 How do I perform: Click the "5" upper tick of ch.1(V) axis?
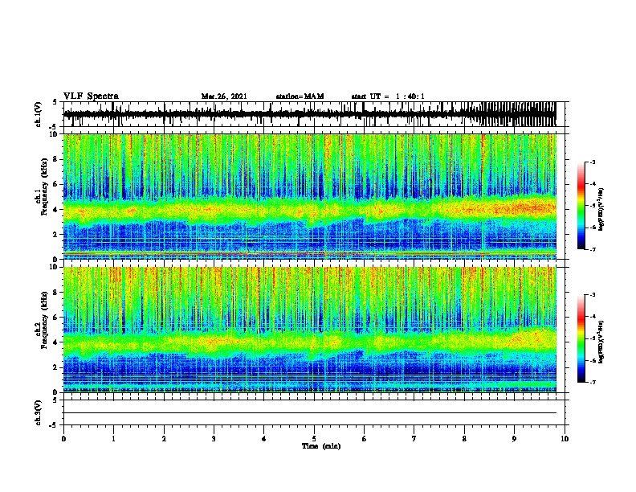click(x=55, y=102)
